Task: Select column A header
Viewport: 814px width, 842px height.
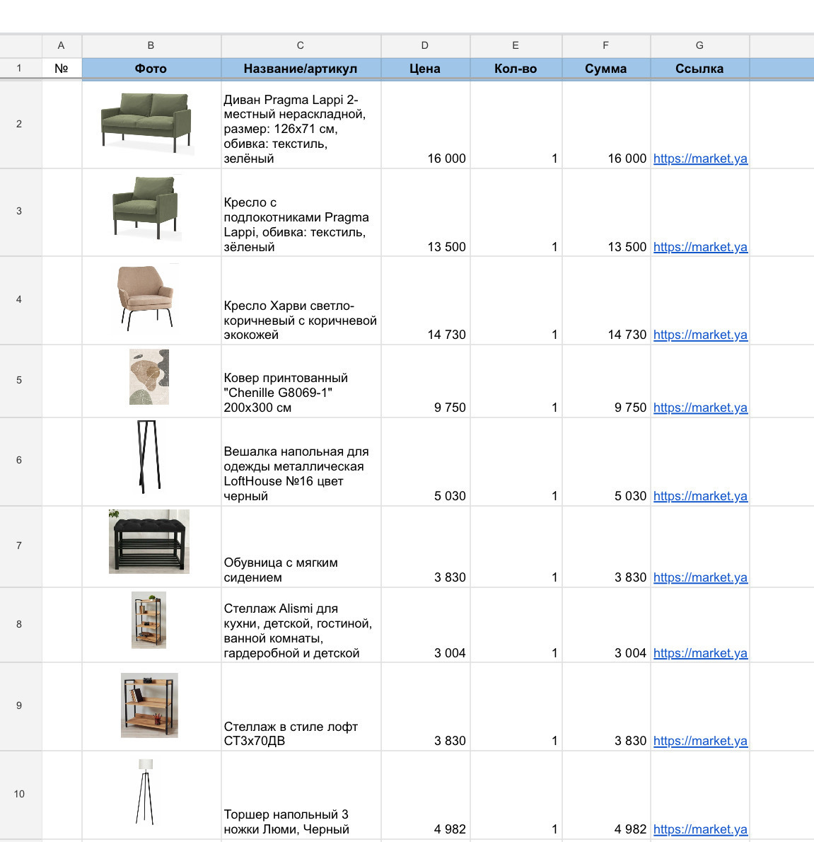Action: (x=62, y=46)
